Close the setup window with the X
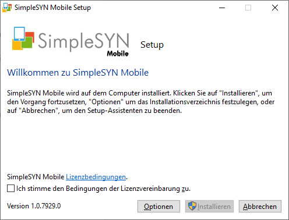This screenshot has height=220, width=289. pos(275,8)
